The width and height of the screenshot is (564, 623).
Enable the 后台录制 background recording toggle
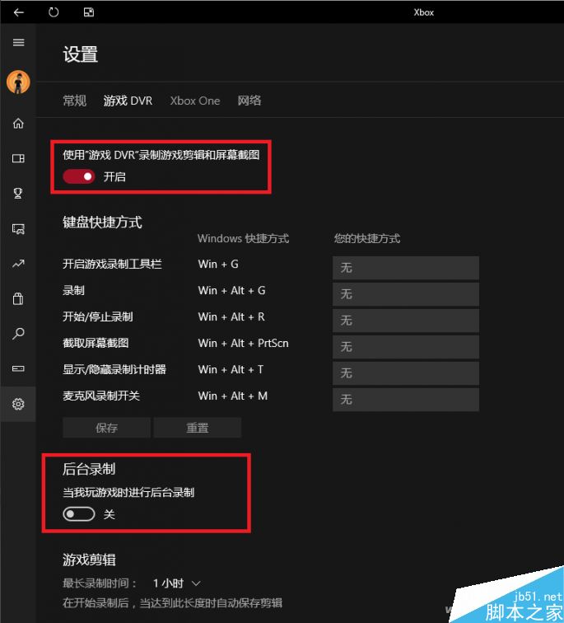coord(78,514)
